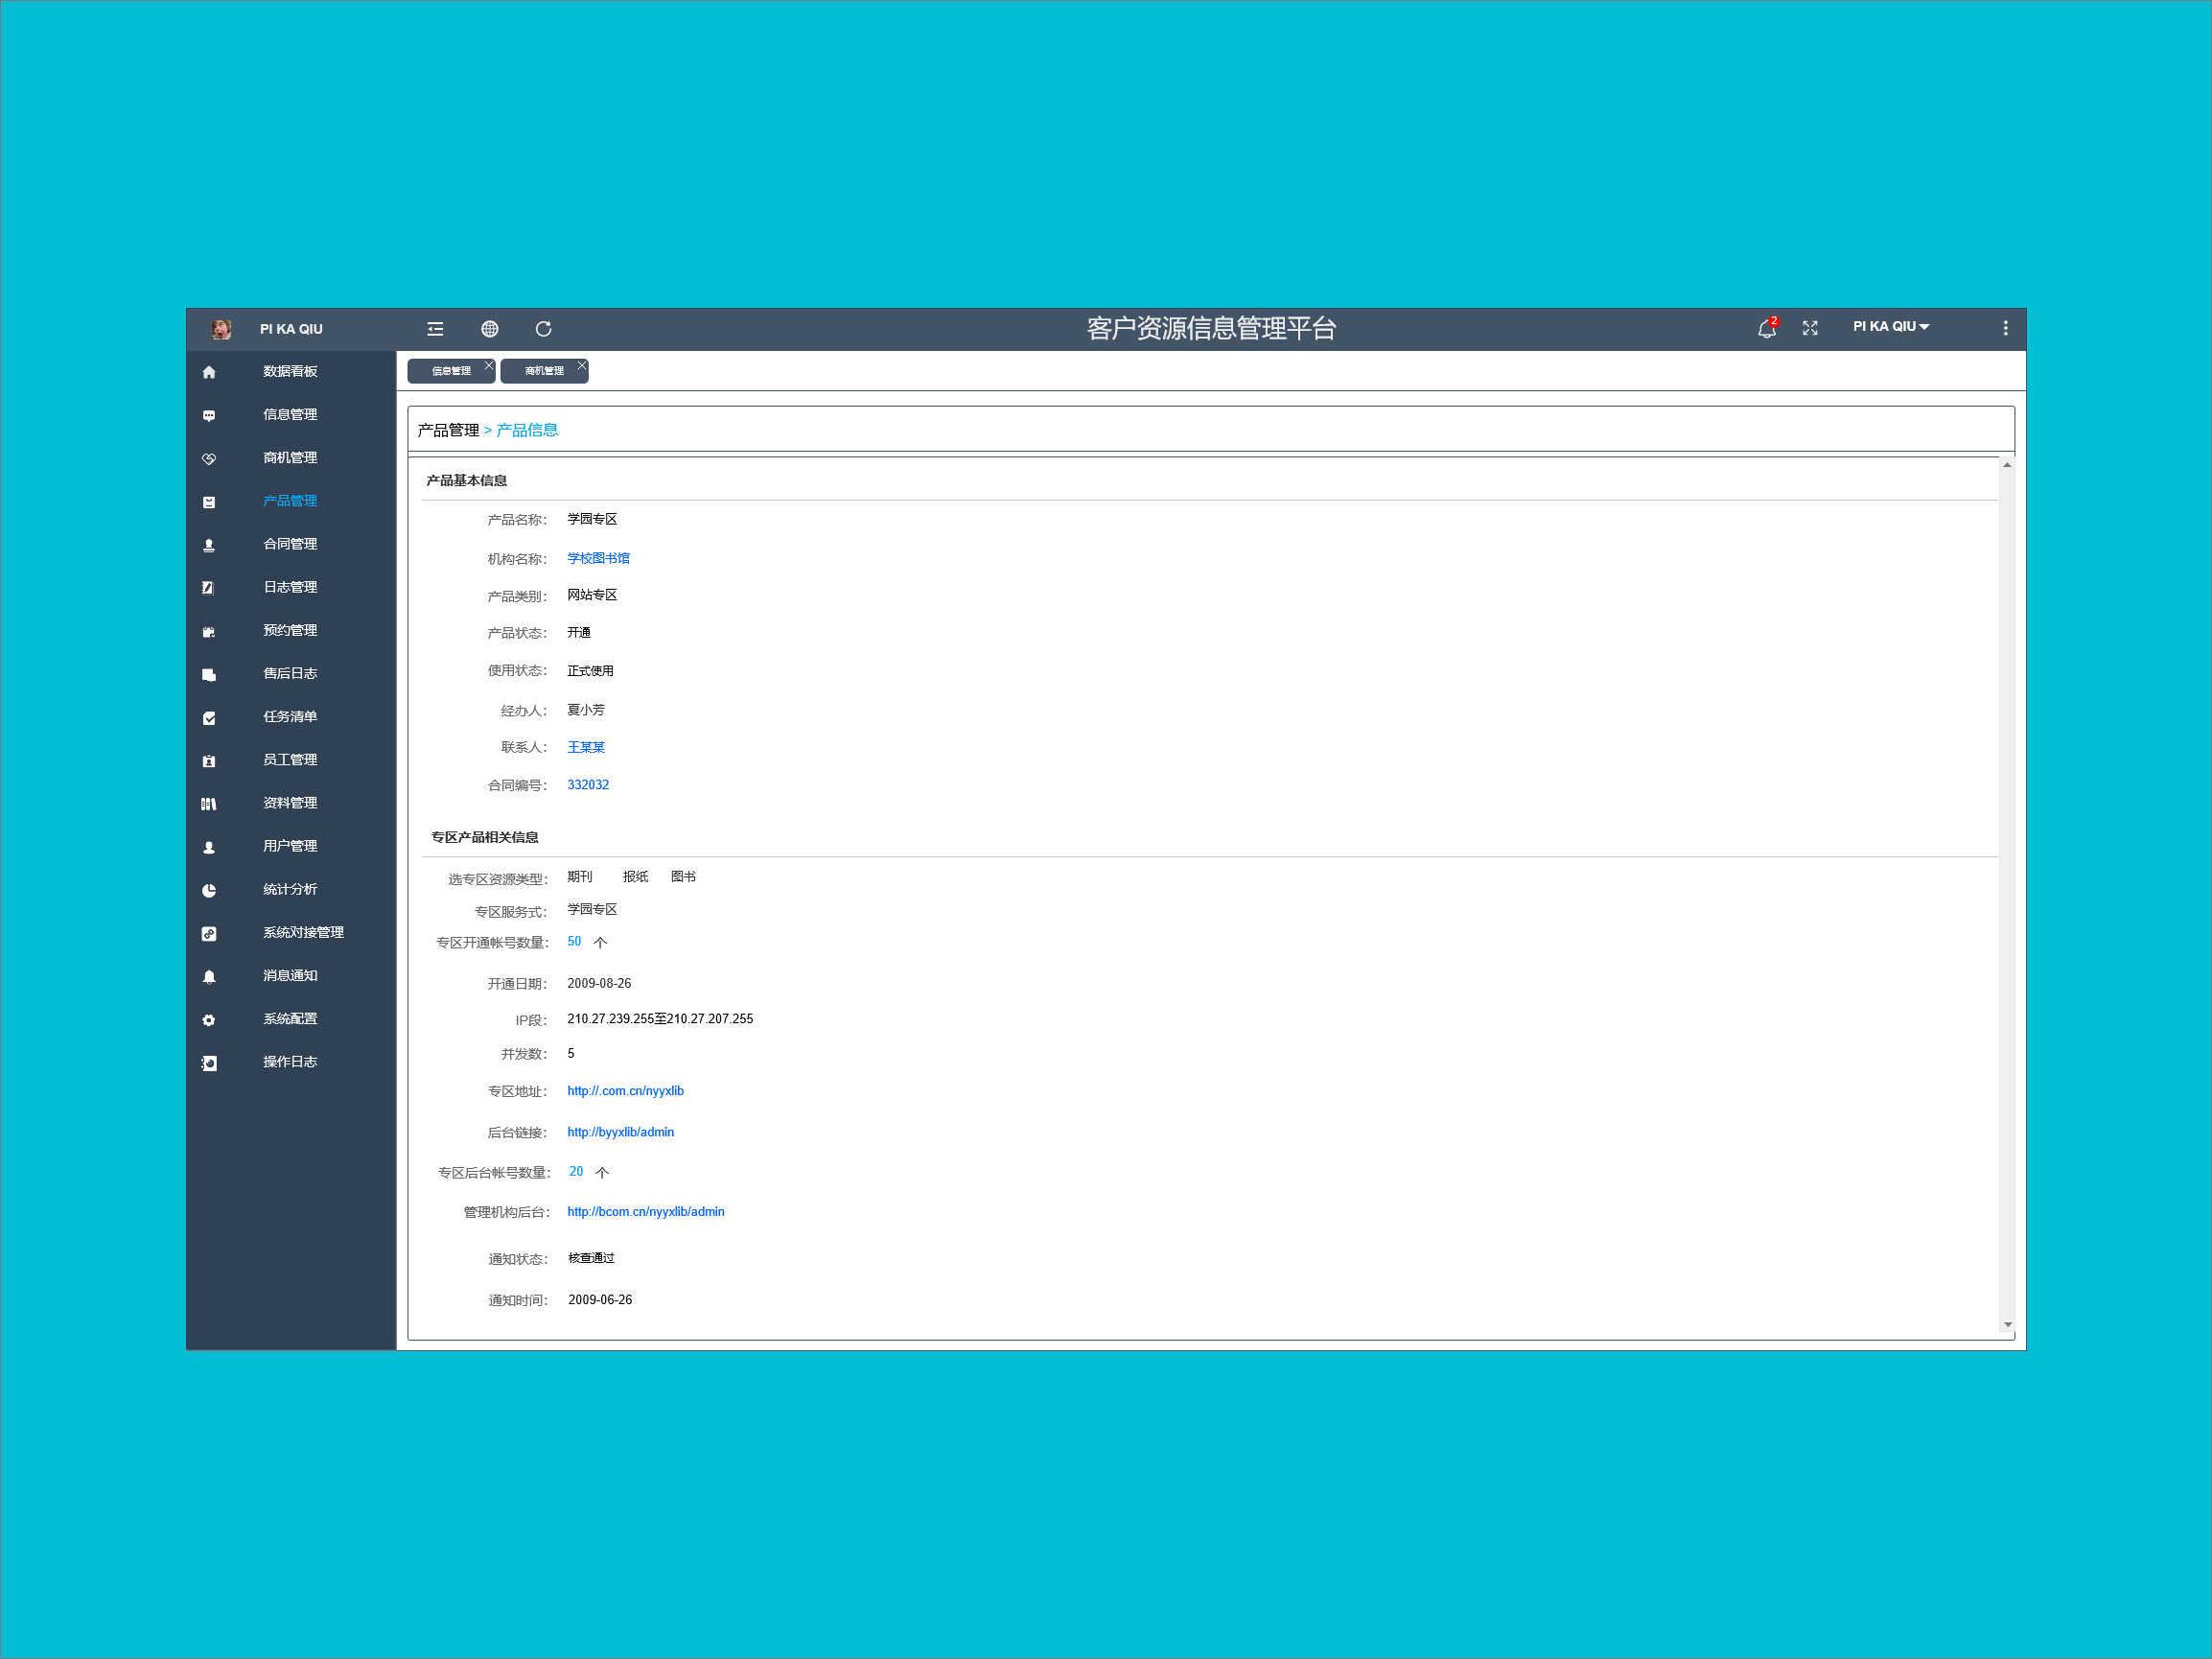Open notifications bell with red badge
Image resolution: width=2212 pixels, height=1659 pixels.
[1767, 328]
